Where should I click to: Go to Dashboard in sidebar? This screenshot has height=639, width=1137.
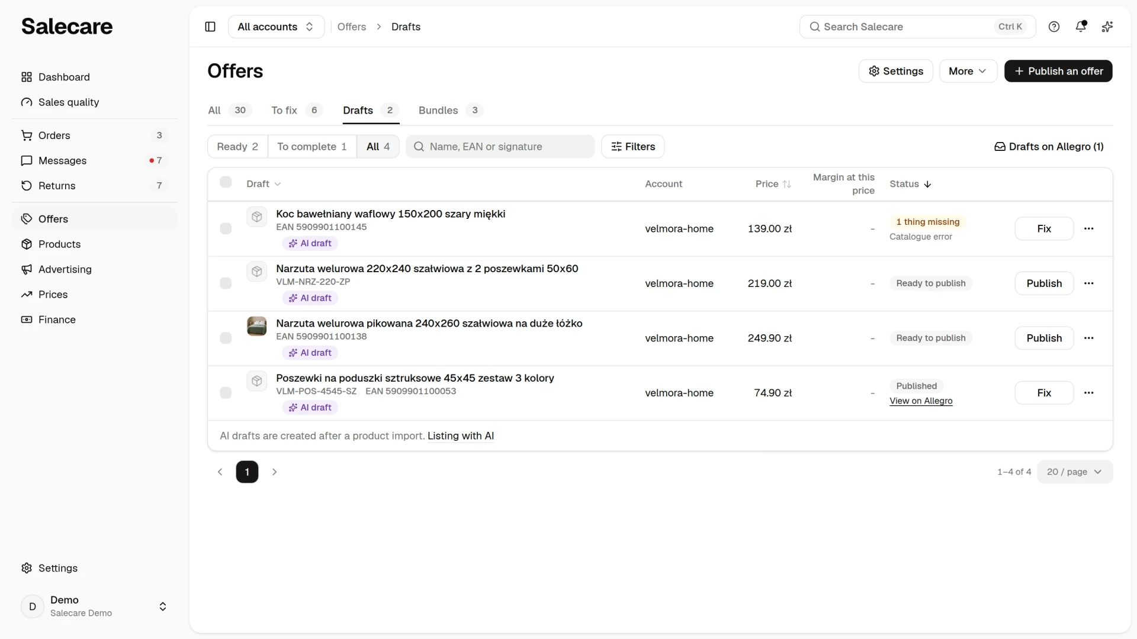95,77
